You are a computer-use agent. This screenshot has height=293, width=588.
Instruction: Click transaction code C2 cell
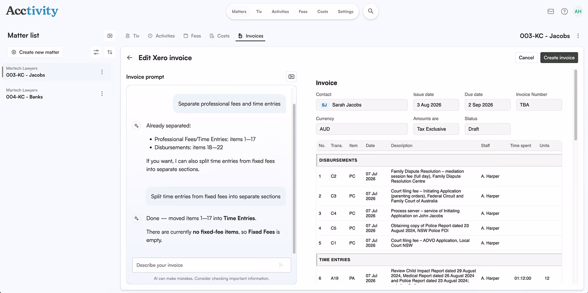[x=333, y=176]
